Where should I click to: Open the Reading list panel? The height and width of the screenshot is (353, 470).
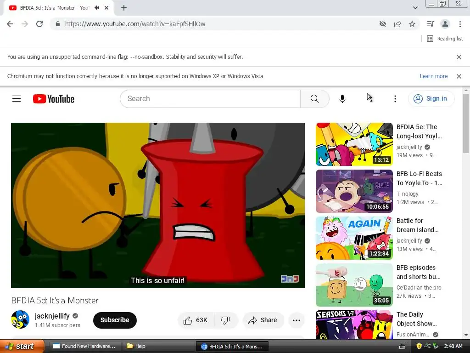[445, 39]
